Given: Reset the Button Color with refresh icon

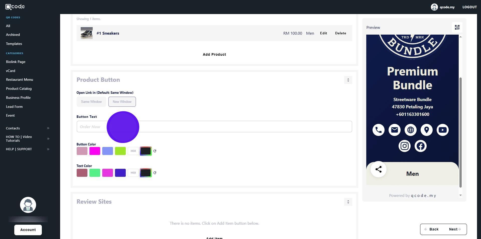Looking at the screenshot, I should (155, 151).
